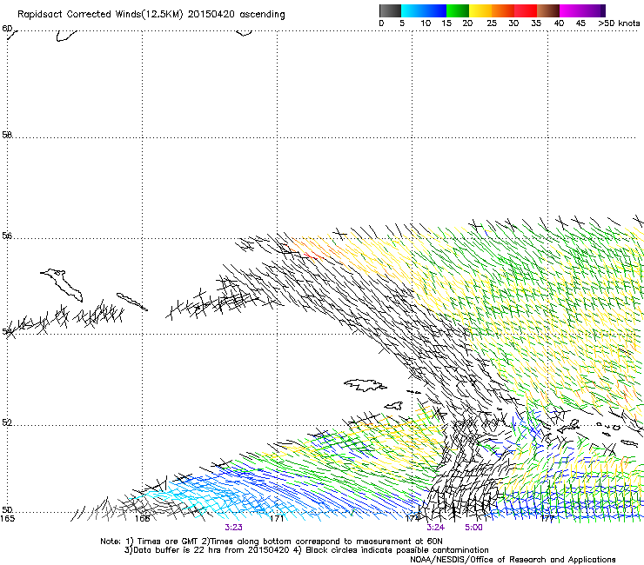Image resolution: width=644 pixels, height=565 pixels.
Task: Click the large island outline near 55N
Action: (62, 285)
